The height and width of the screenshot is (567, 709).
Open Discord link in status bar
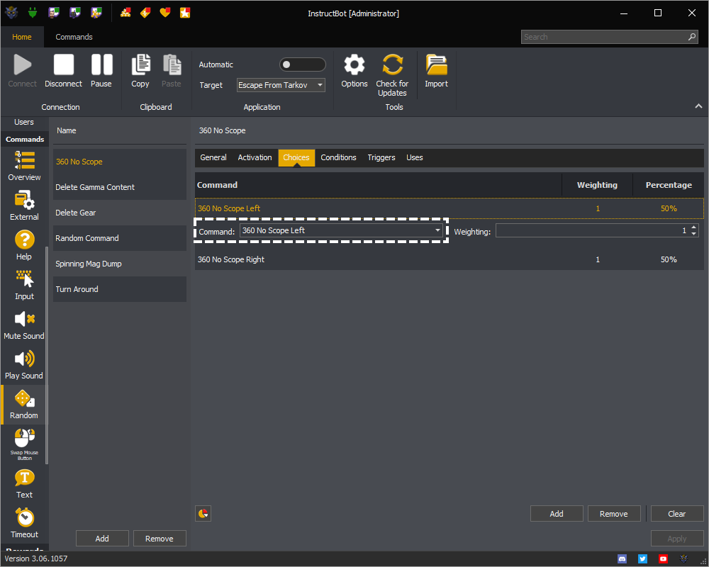623,559
